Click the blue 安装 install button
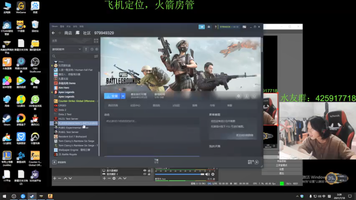The width and height of the screenshot is (356, 200). point(112,96)
